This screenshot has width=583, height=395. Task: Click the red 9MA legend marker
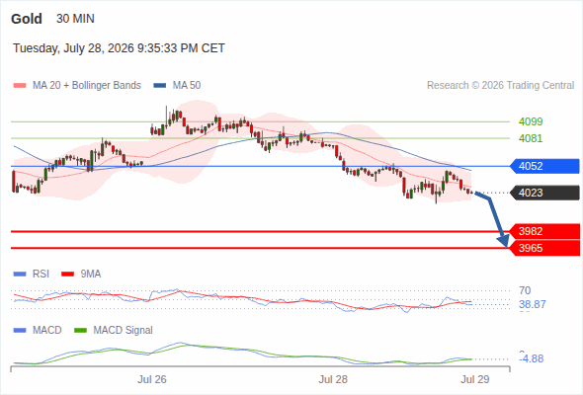coord(67,275)
